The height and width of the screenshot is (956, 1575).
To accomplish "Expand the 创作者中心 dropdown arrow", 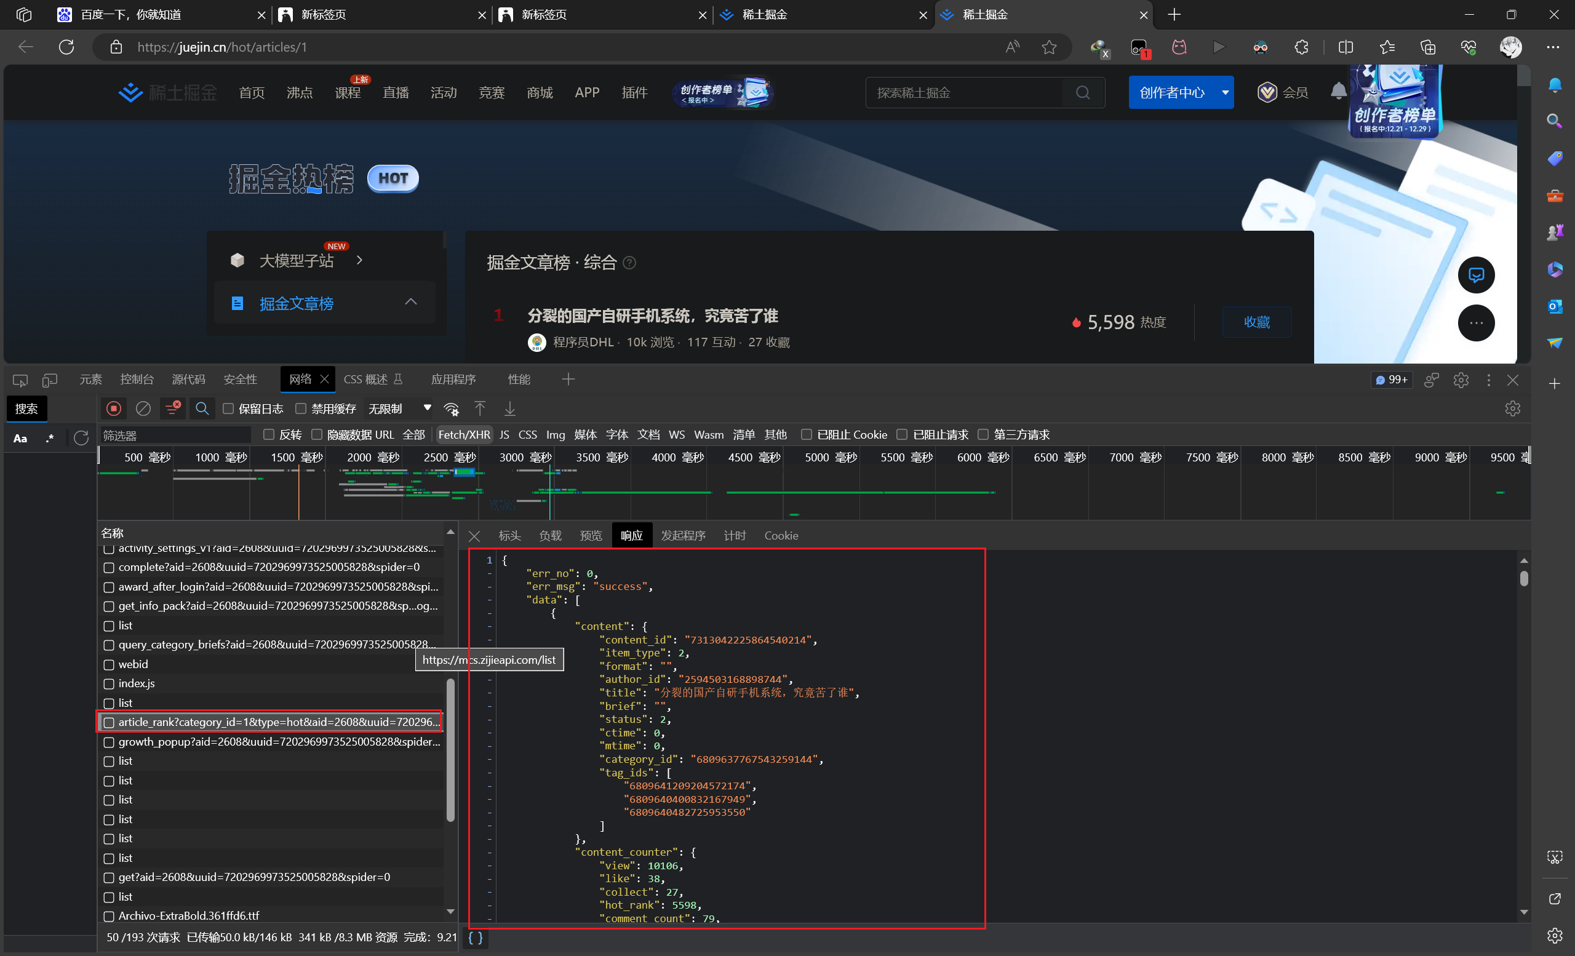I will tap(1225, 92).
